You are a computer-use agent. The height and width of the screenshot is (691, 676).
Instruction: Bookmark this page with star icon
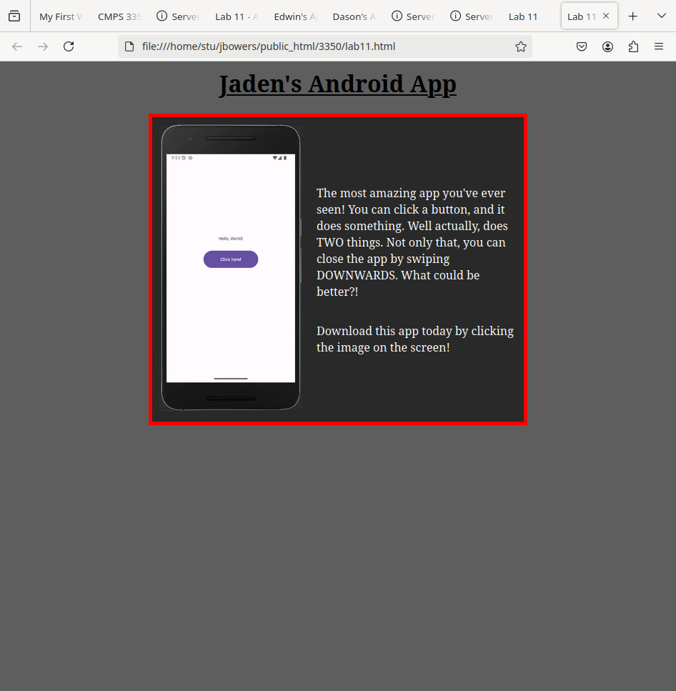[x=521, y=46]
